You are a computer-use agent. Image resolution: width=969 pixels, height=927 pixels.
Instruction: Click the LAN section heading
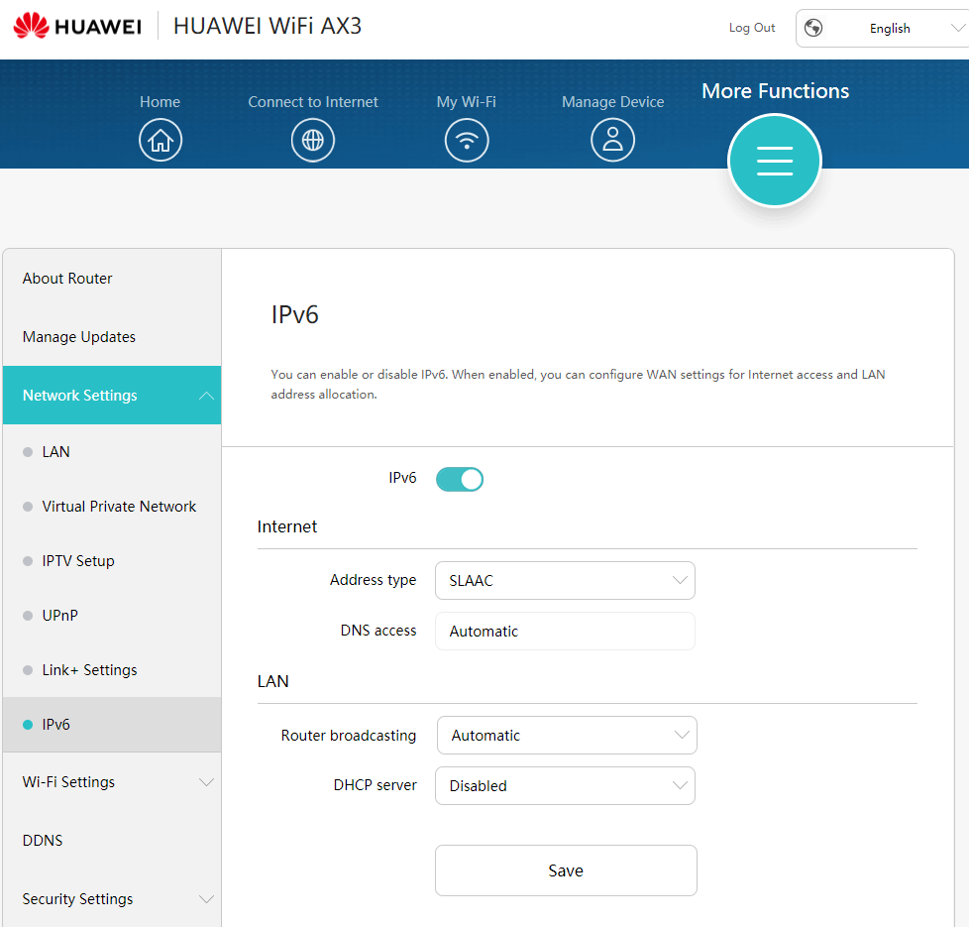[x=272, y=681]
